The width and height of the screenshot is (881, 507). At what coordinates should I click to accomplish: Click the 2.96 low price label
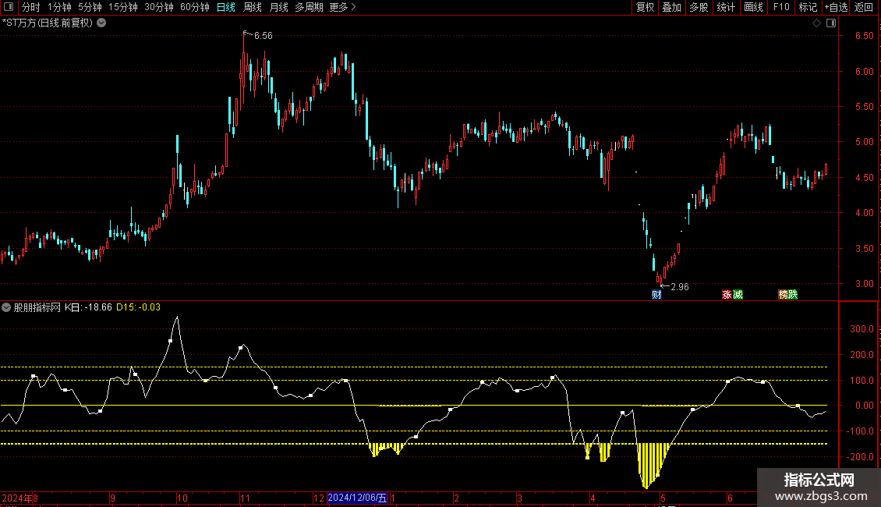(x=679, y=287)
